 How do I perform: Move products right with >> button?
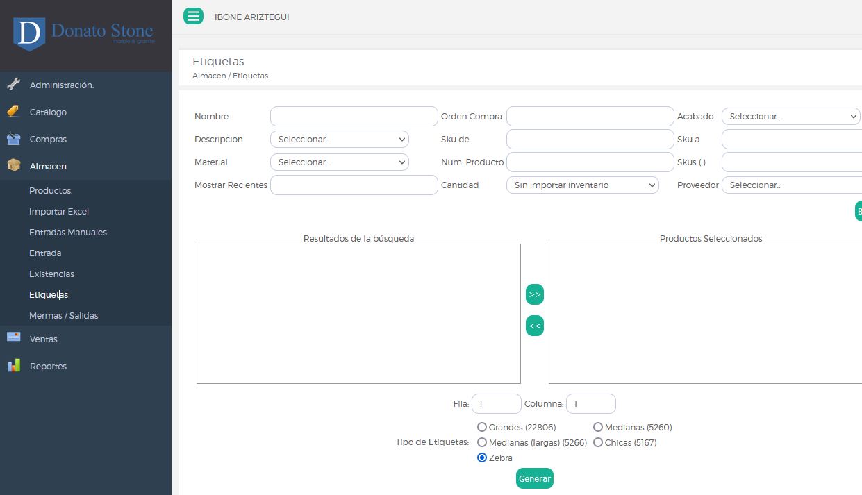[535, 294]
